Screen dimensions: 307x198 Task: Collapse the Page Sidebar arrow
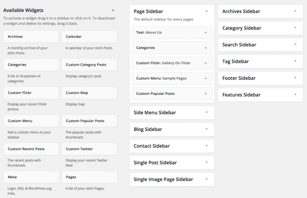(x=207, y=11)
